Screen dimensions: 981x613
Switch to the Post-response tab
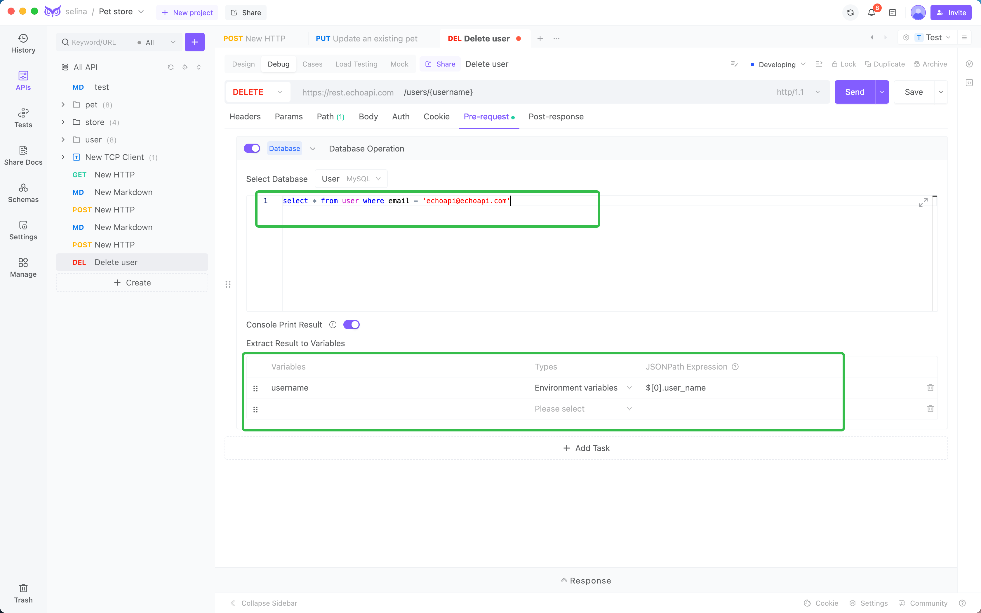tap(556, 116)
